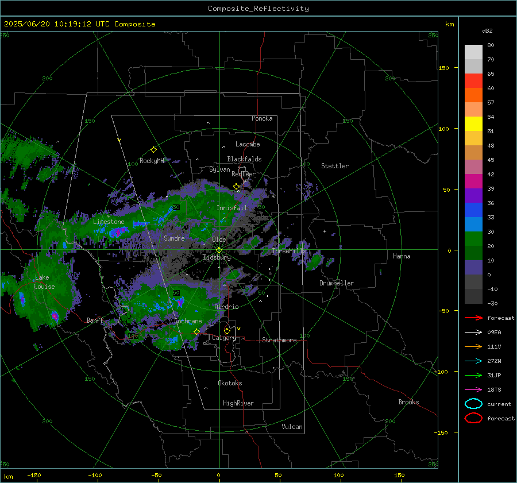Click the magenta storm core near Limestone

[117, 233]
